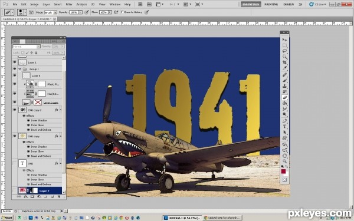
Task: Collapse effects of 1941 copy layer
Action: click(60, 136)
